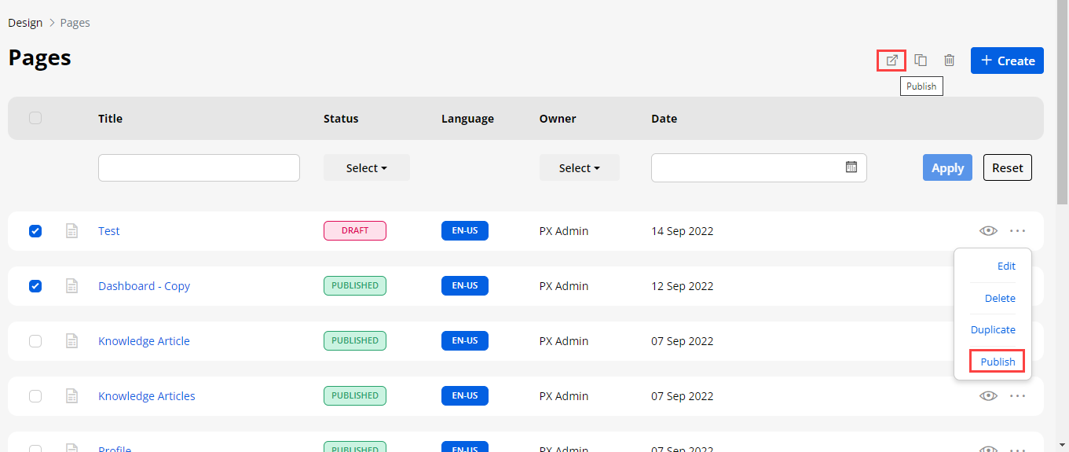Screen dimensions: 1069x452
Task: Open the calendar picker in the Date filter
Action: 851,167
